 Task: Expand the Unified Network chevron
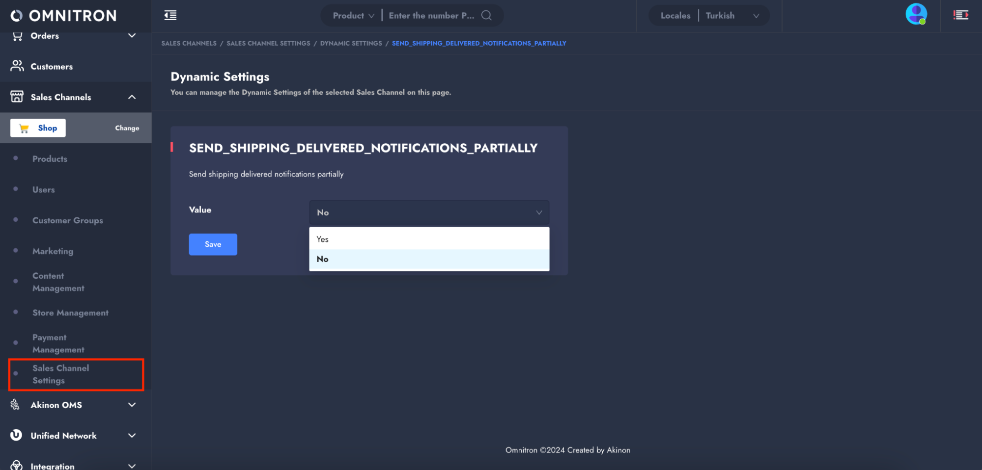(132, 436)
